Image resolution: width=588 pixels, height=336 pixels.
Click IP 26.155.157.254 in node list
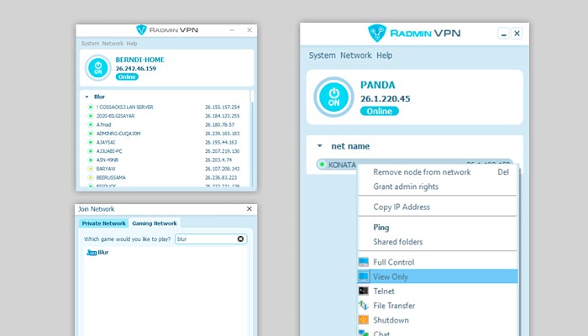222,107
